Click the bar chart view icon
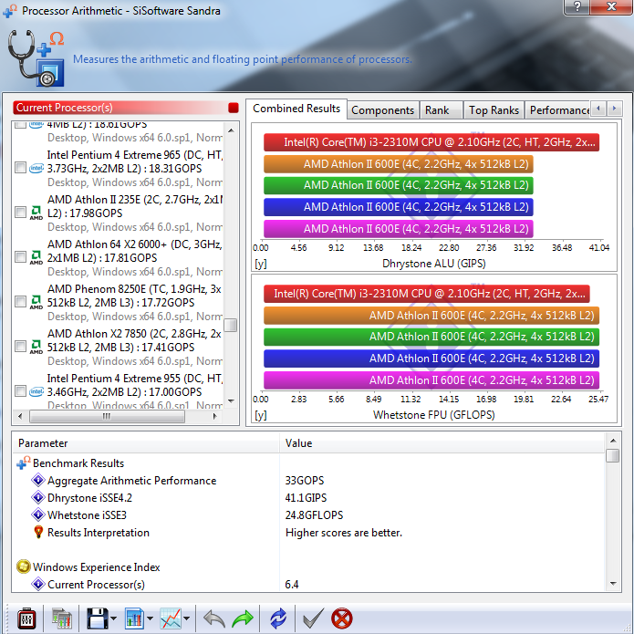The image size is (634, 634). point(134,618)
